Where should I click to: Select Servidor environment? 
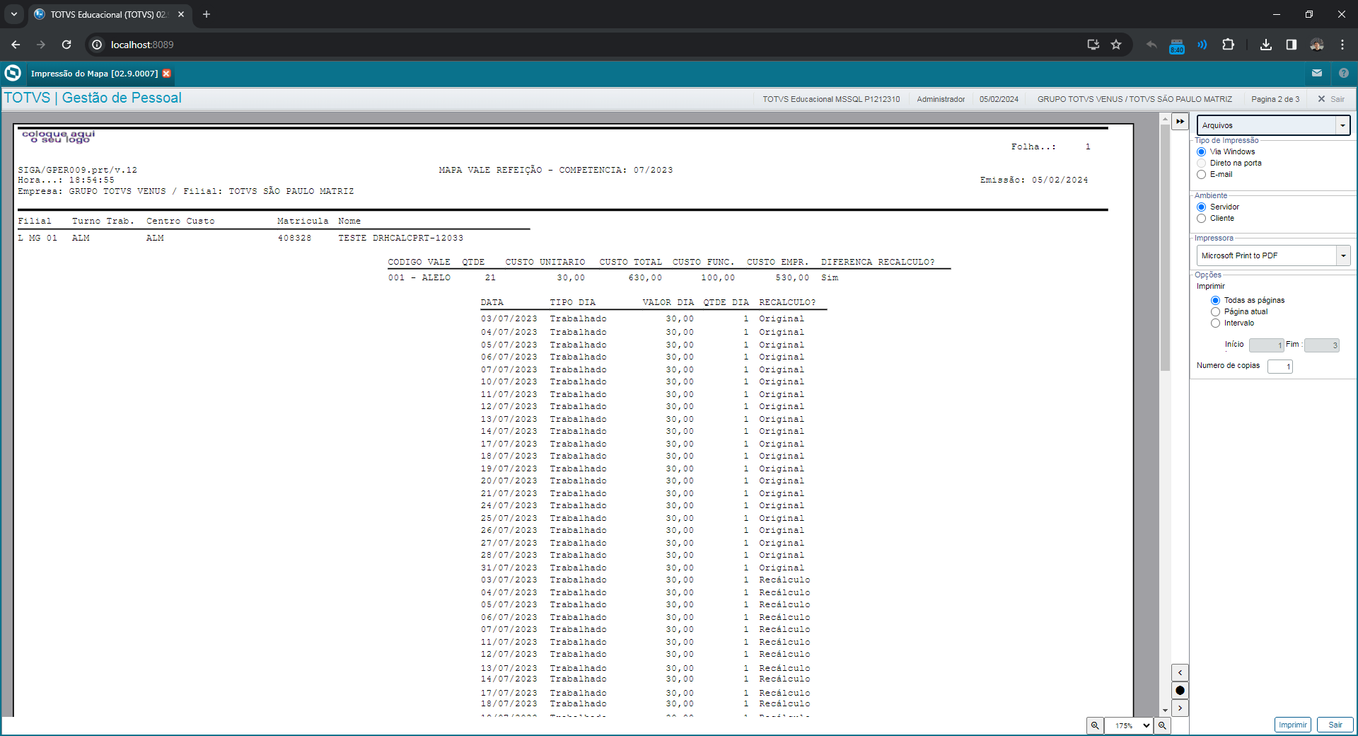coord(1201,207)
